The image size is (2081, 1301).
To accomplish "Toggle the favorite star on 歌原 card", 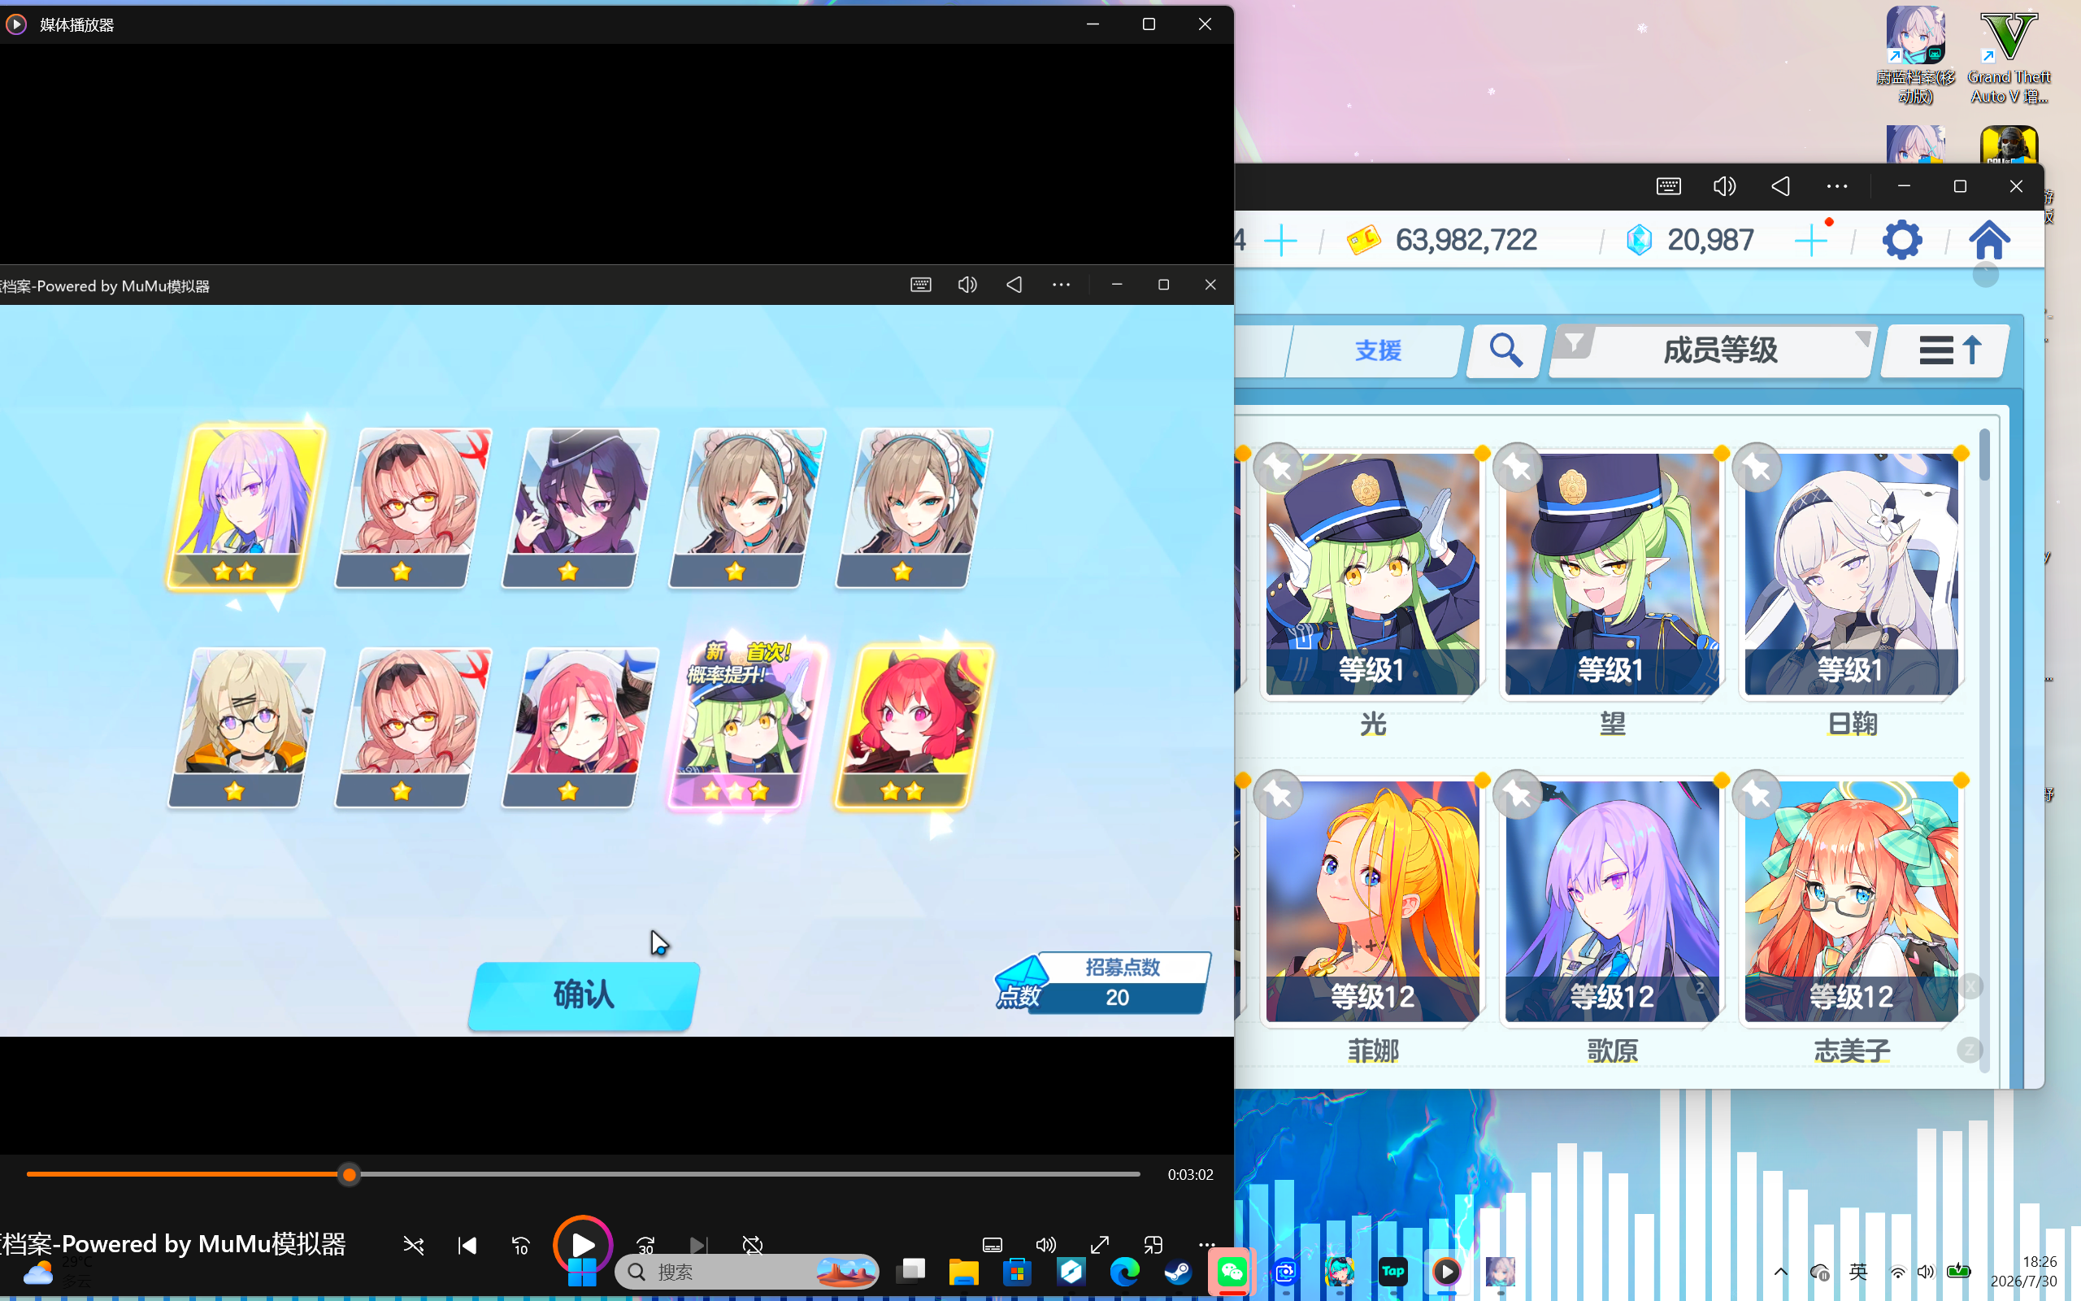I will coord(1517,794).
